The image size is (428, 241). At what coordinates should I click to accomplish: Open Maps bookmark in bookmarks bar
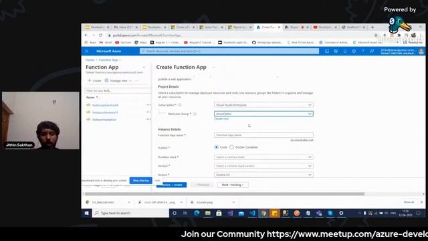(x=141, y=42)
